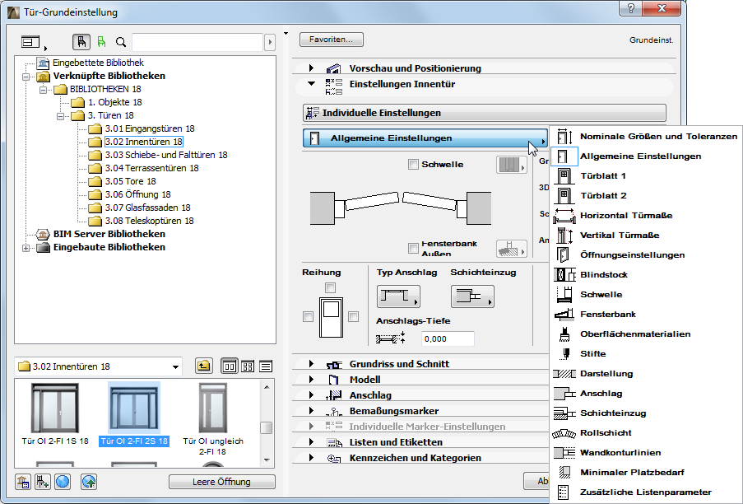
Task: Select the Typ Anschlag icon
Action: [x=398, y=296]
